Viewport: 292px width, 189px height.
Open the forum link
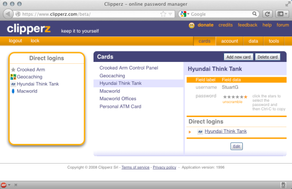click(283, 25)
